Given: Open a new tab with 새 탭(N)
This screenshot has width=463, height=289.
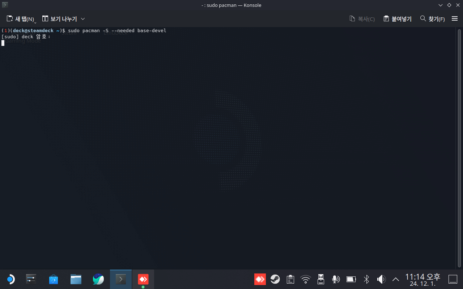Looking at the screenshot, I should point(20,19).
